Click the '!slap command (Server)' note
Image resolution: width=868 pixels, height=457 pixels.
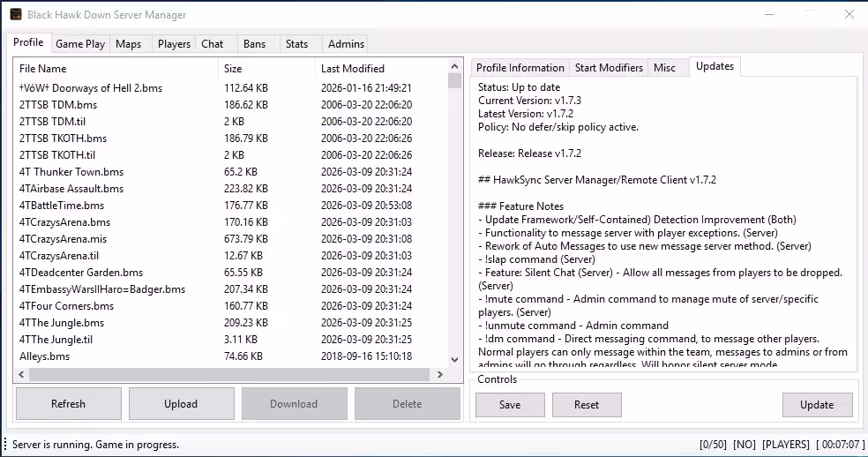(x=537, y=259)
